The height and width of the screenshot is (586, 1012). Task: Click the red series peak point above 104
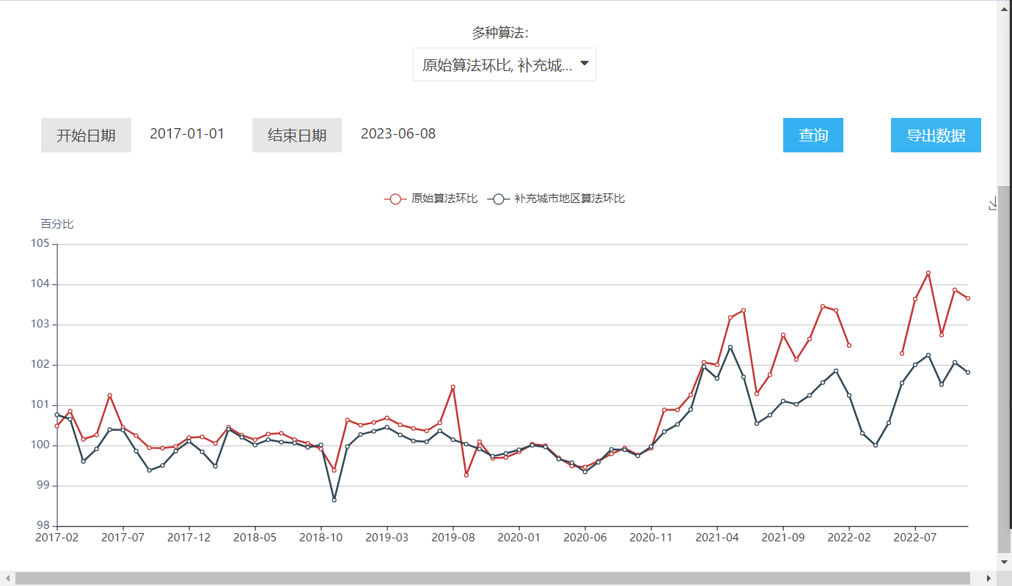928,273
